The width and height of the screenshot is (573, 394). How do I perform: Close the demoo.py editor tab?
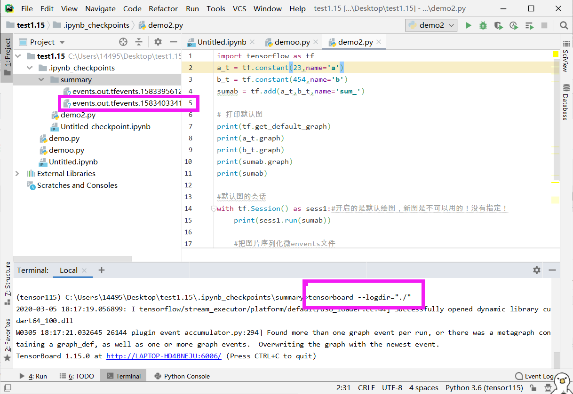click(315, 42)
